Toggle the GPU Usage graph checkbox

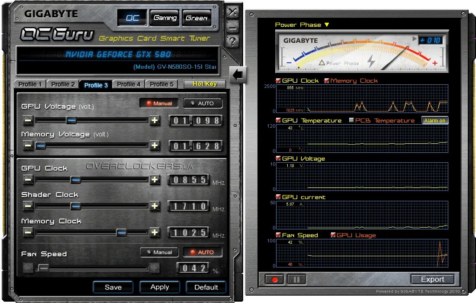coord(333,235)
